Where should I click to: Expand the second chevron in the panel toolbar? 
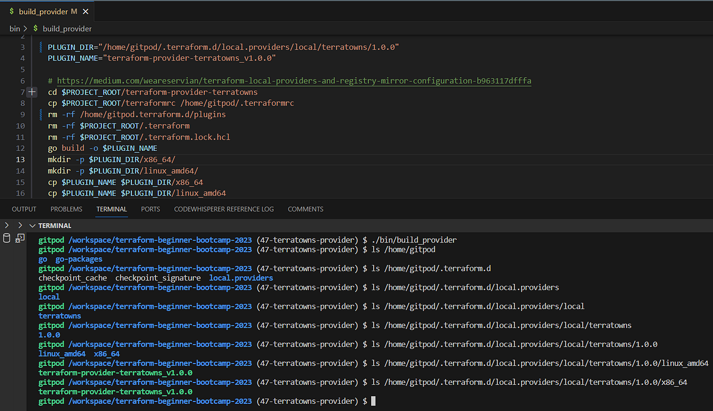[x=20, y=225]
